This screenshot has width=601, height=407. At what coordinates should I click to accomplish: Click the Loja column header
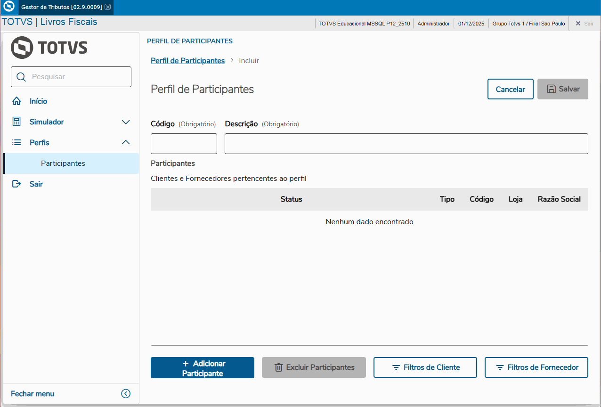pyautogui.click(x=516, y=199)
